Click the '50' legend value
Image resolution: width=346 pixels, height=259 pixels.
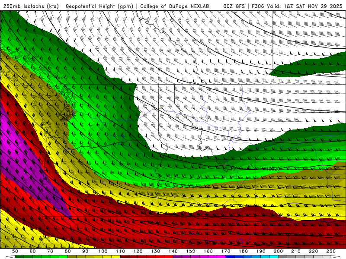click(15, 251)
